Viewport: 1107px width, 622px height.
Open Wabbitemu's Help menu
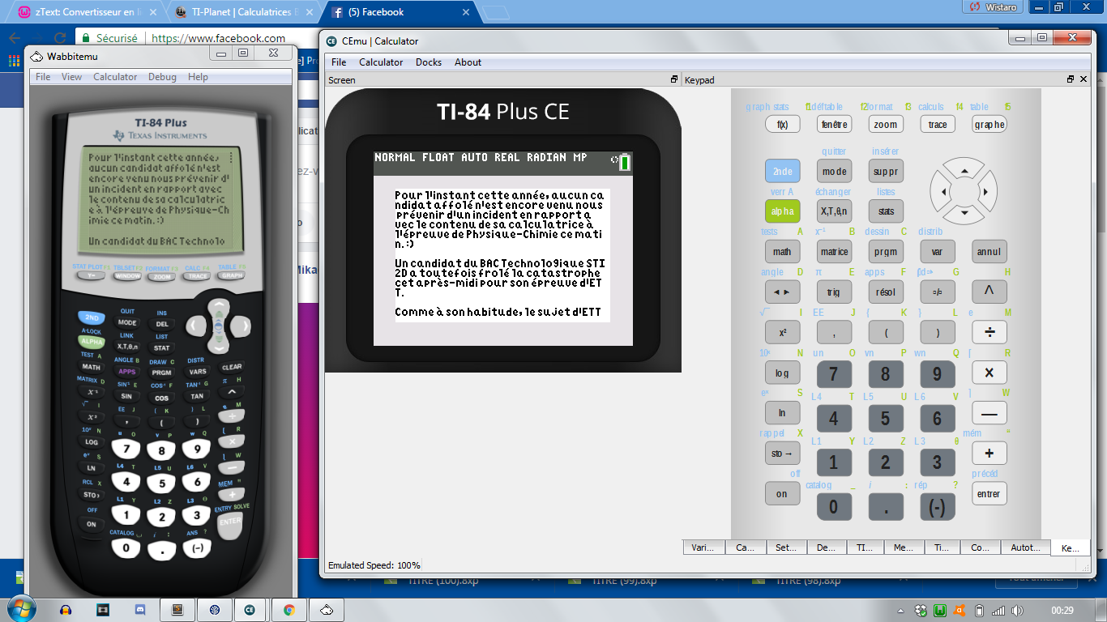(198, 77)
